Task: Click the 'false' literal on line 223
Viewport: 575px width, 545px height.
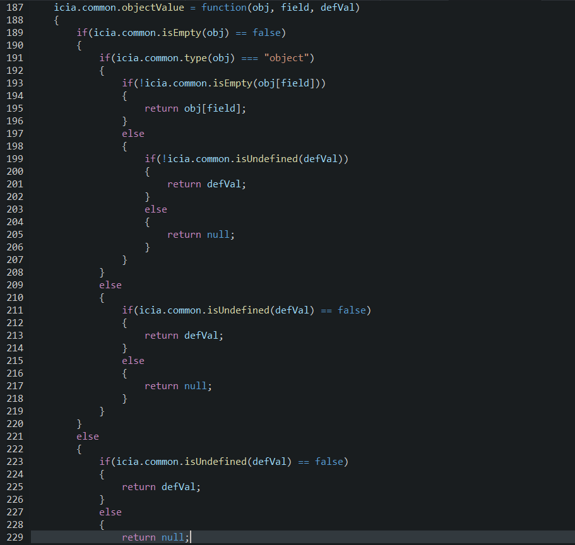Action: 329,462
